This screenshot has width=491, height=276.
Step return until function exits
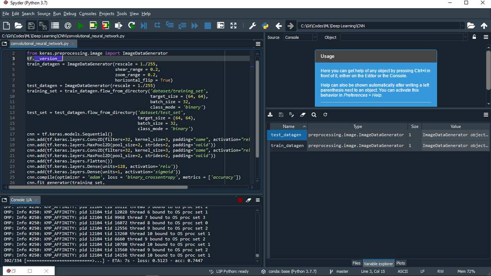pos(182,25)
